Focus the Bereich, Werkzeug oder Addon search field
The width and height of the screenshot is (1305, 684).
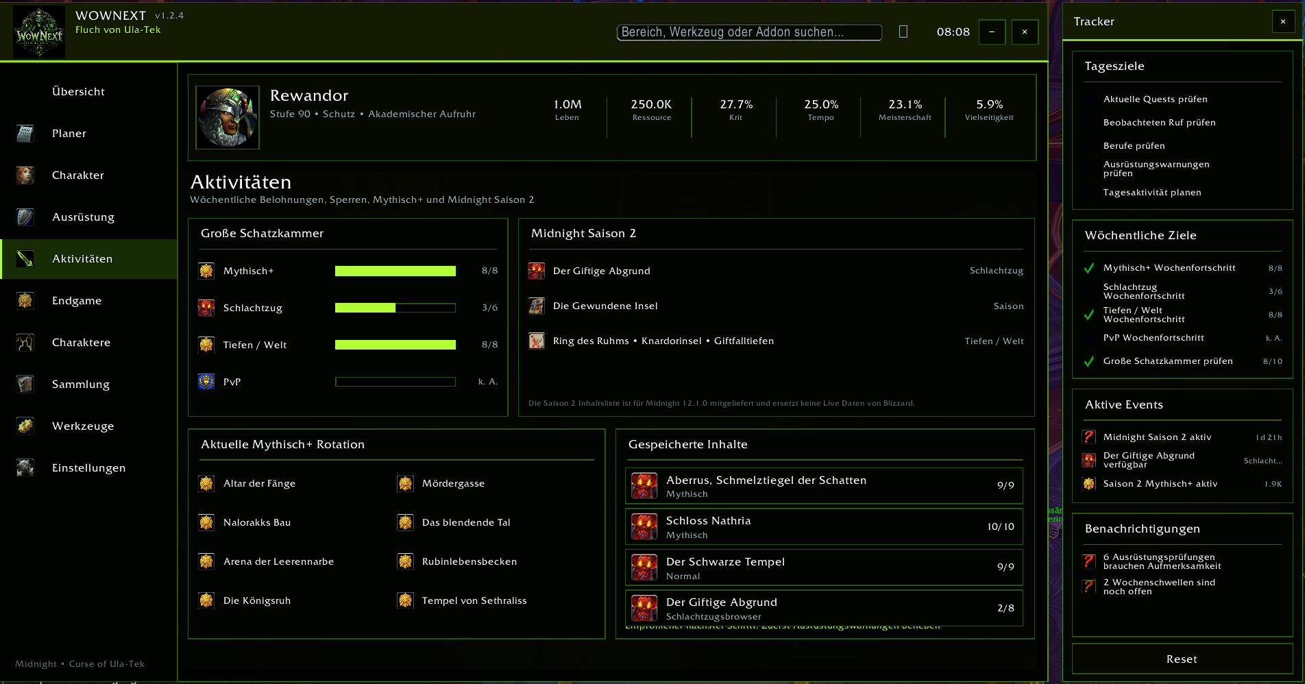750,32
